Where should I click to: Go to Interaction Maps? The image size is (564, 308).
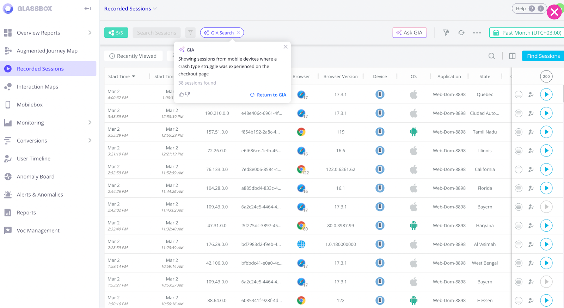click(x=37, y=87)
